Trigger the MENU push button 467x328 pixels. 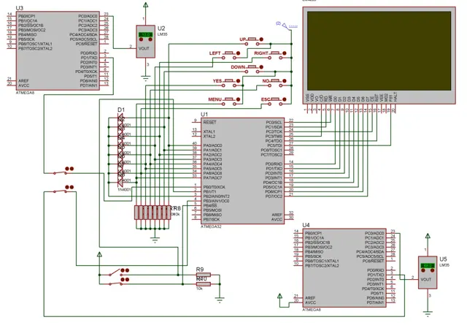click(228, 99)
